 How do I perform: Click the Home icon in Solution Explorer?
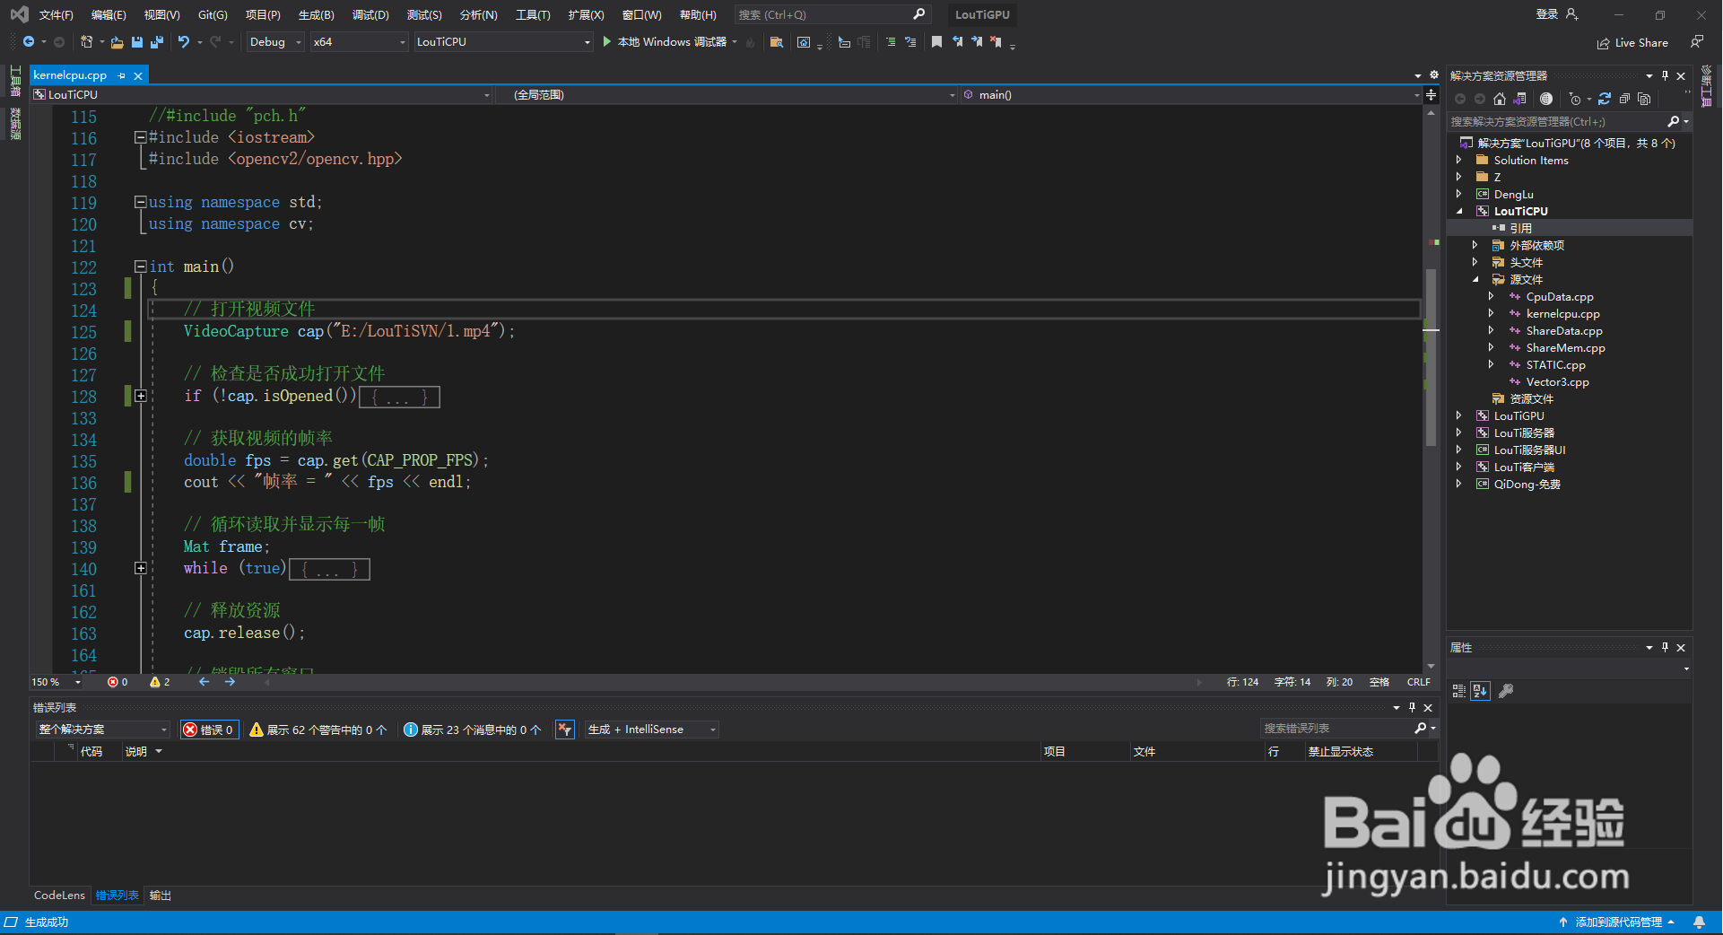click(x=1500, y=100)
